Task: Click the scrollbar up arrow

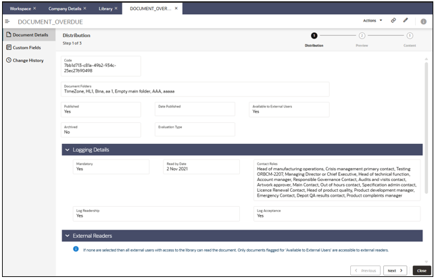Action: [427, 59]
